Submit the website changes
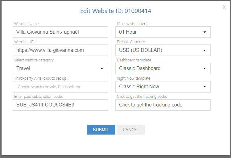Screen dimensions: 231x158 click(101, 130)
